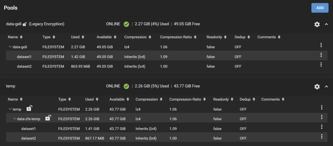Click the unlocked padlock beside data-zfs-temp

coord(48,118)
